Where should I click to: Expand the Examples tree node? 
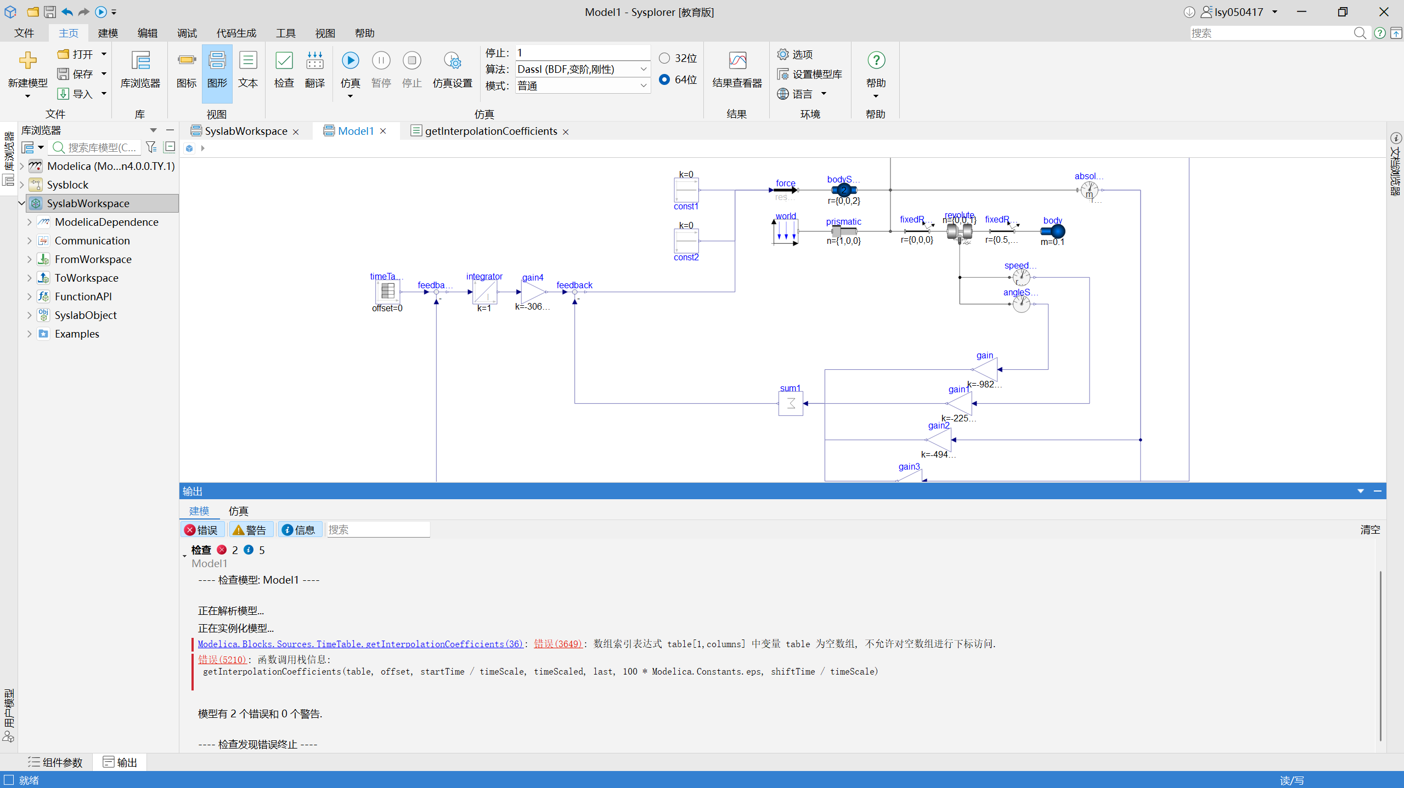29,334
